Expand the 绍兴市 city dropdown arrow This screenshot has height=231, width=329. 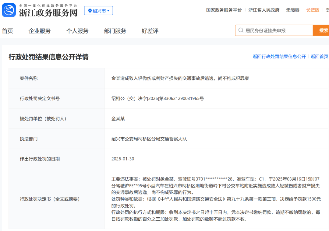108,11
